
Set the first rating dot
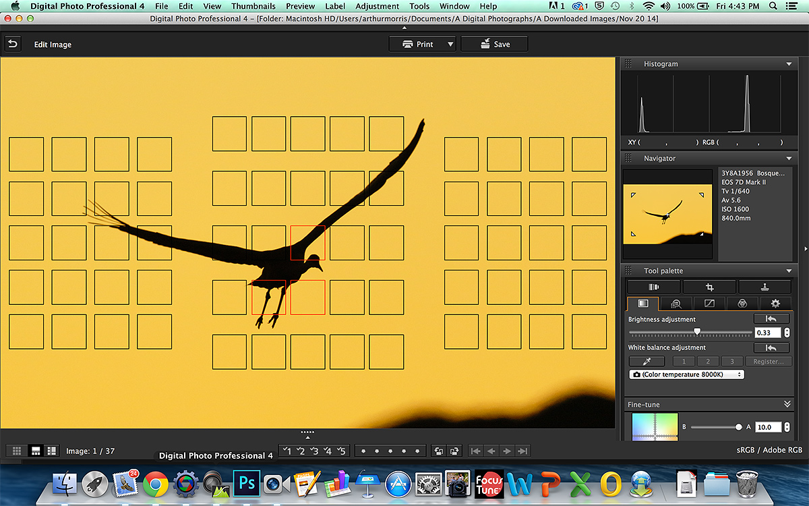[x=365, y=451]
